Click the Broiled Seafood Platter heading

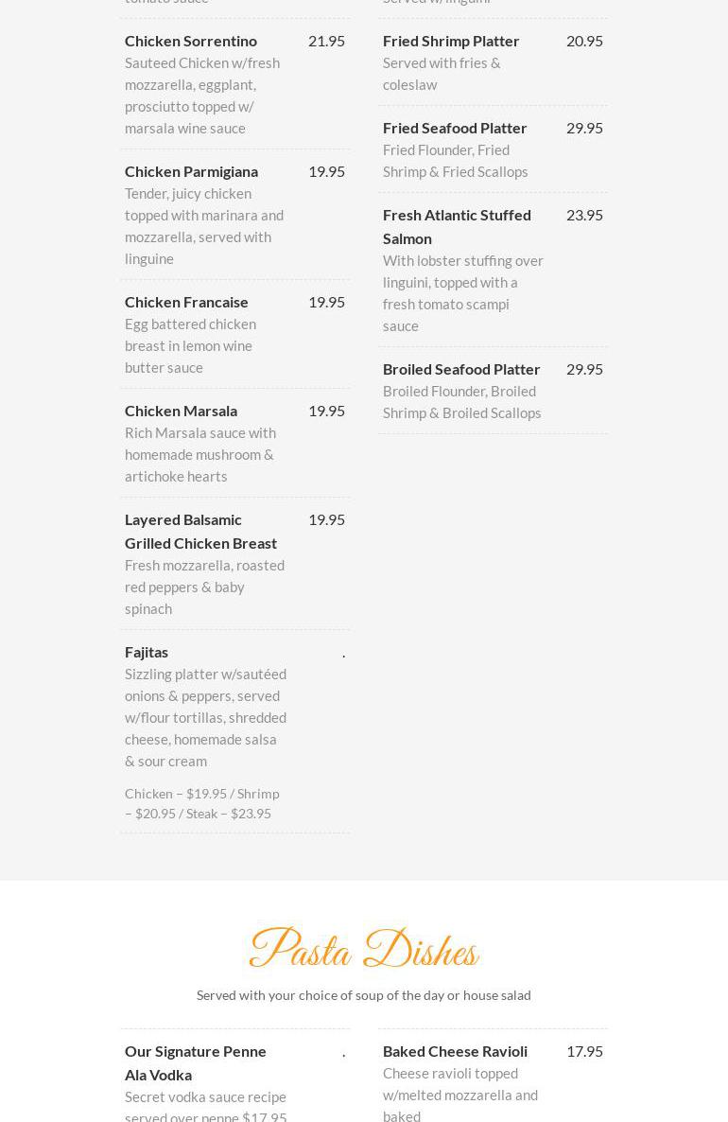[x=461, y=369]
